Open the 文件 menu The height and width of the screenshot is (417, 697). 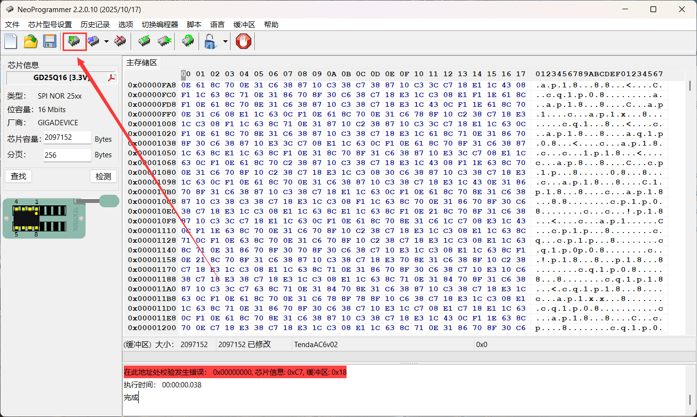coord(12,25)
